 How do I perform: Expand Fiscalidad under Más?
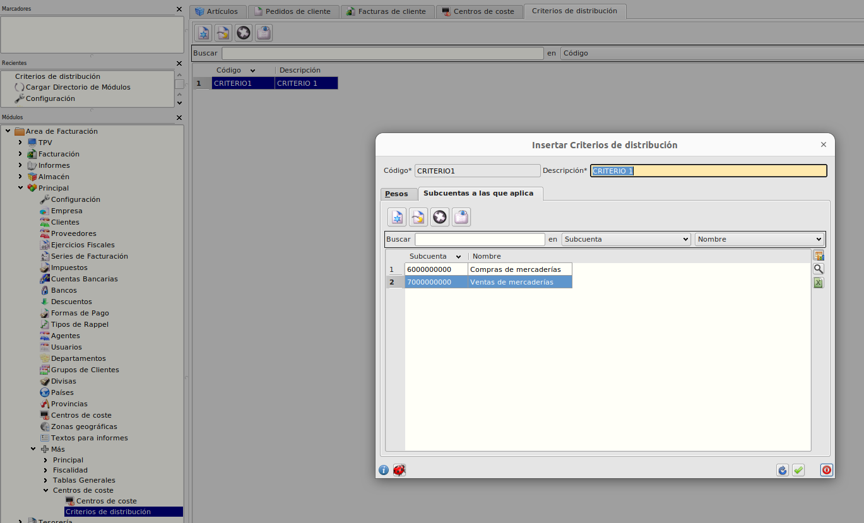(x=45, y=470)
